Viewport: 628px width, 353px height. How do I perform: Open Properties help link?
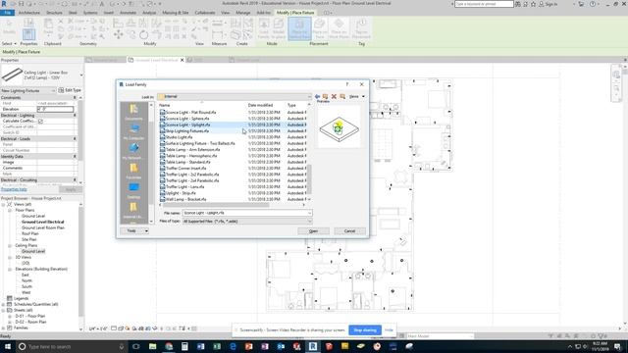[14, 189]
